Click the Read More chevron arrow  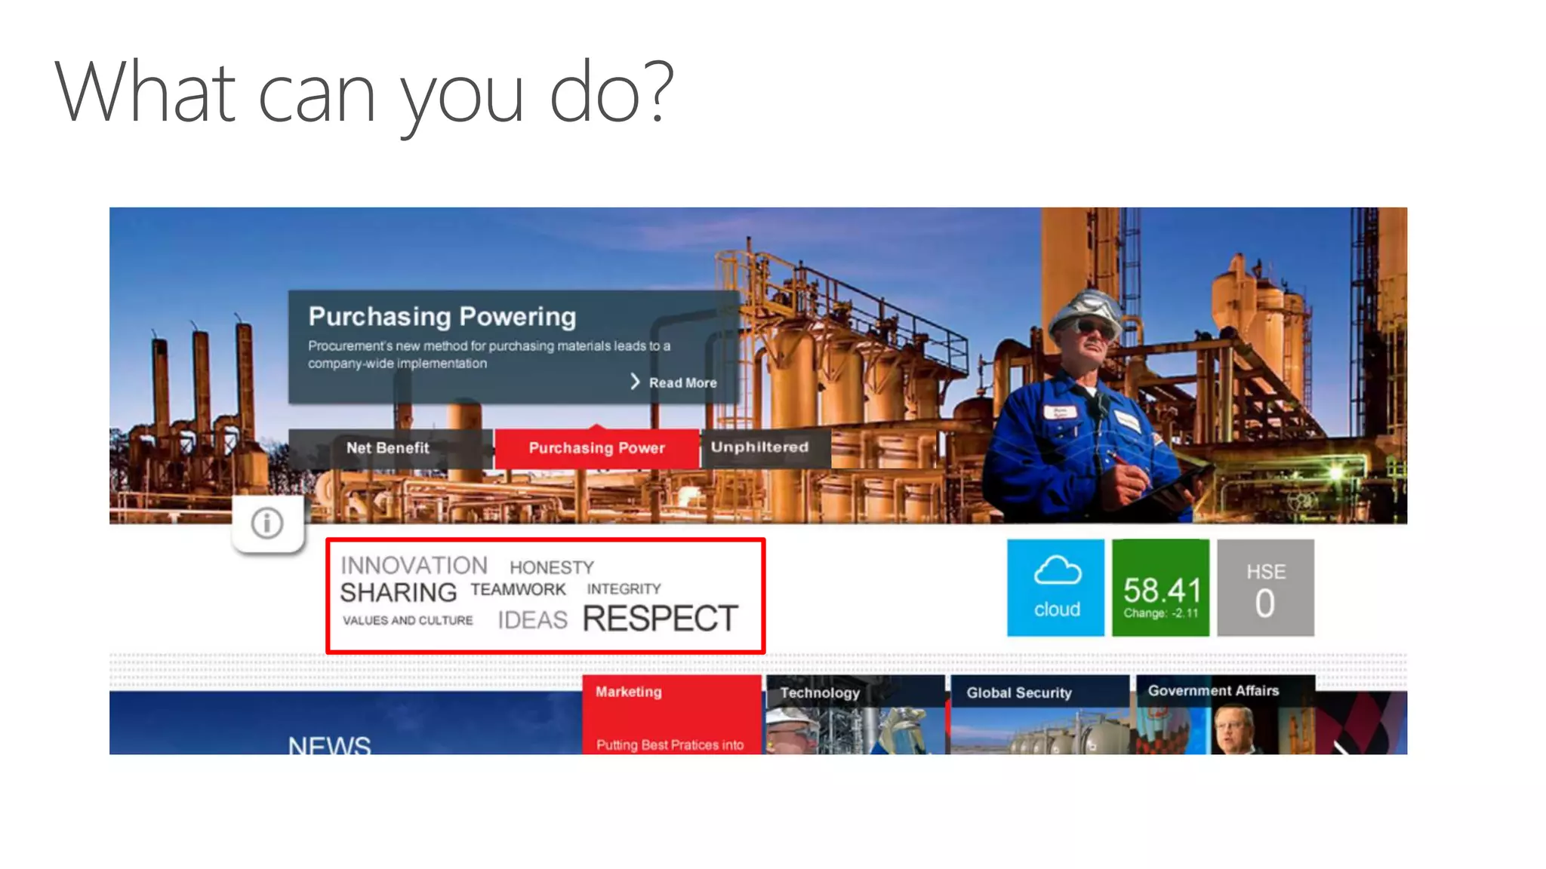coord(635,382)
